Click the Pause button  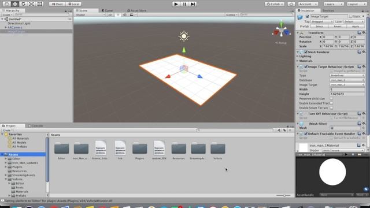(x=184, y=4)
